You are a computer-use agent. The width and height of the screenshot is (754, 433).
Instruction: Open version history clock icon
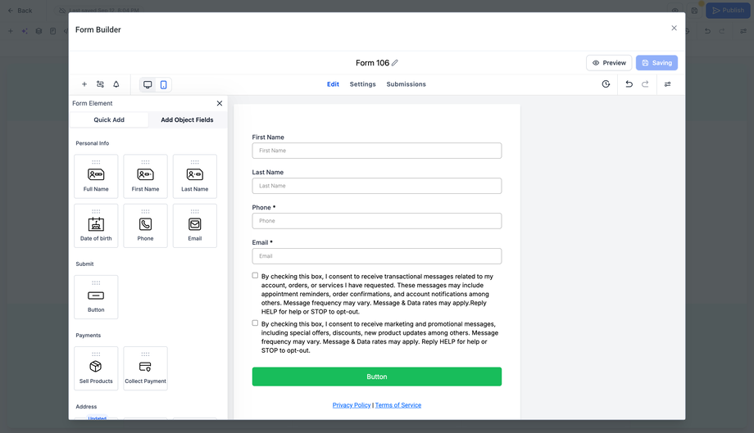(x=606, y=84)
